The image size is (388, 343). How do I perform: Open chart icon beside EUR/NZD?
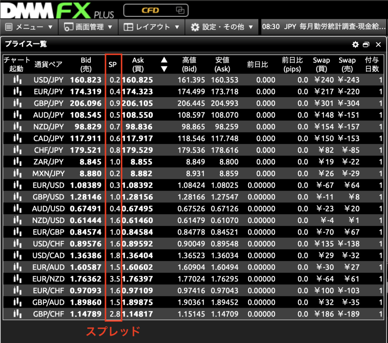(x=17, y=279)
